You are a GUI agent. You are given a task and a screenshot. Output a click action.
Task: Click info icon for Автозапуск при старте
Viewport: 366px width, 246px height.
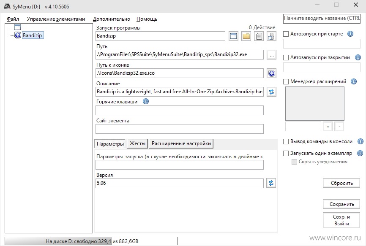click(x=350, y=34)
